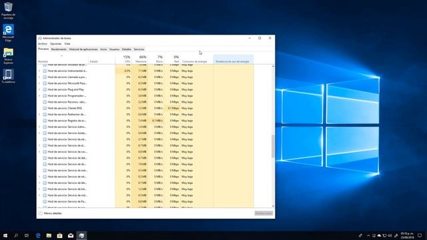
Task: Open the Vista menu
Action: tap(67, 44)
